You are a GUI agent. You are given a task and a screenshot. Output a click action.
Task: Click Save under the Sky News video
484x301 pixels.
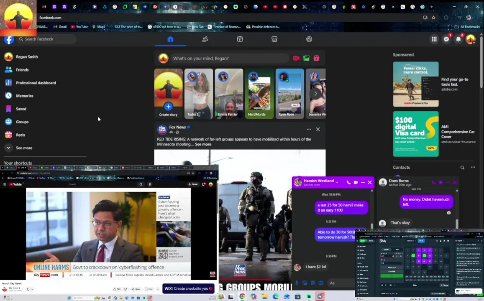[149, 289]
